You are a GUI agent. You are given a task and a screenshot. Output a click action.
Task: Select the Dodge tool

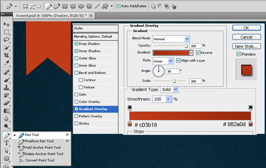coord(7,126)
